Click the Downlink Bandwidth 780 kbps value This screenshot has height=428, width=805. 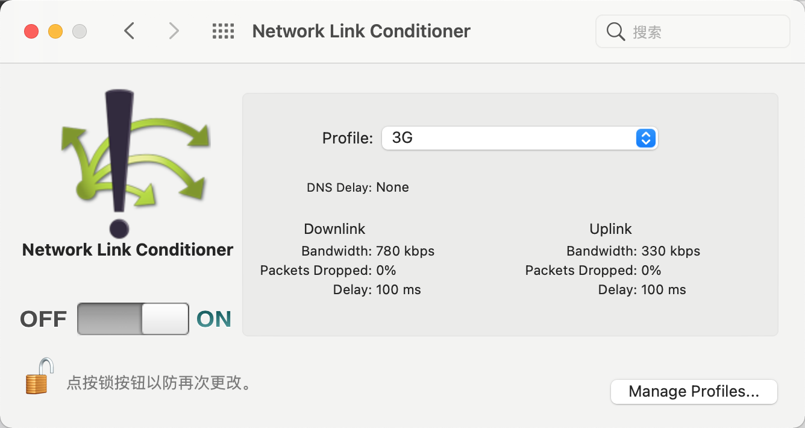click(x=405, y=251)
